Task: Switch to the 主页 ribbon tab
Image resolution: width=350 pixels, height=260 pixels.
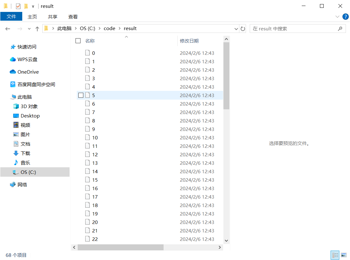Action: 32,17
